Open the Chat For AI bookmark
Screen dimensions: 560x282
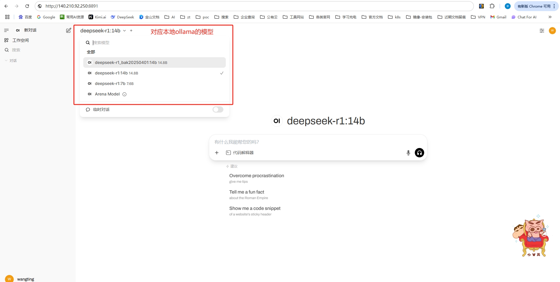click(524, 17)
